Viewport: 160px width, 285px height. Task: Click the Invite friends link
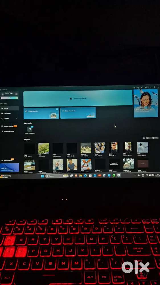tap(7, 160)
